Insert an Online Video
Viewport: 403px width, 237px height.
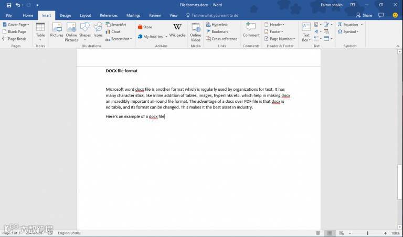point(196,32)
